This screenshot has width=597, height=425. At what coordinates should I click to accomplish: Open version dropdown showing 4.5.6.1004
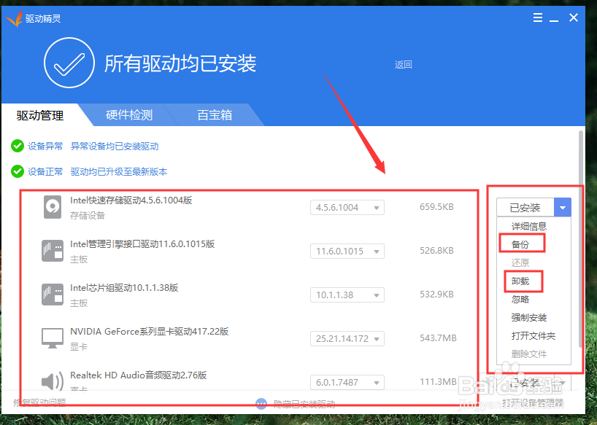(x=347, y=208)
